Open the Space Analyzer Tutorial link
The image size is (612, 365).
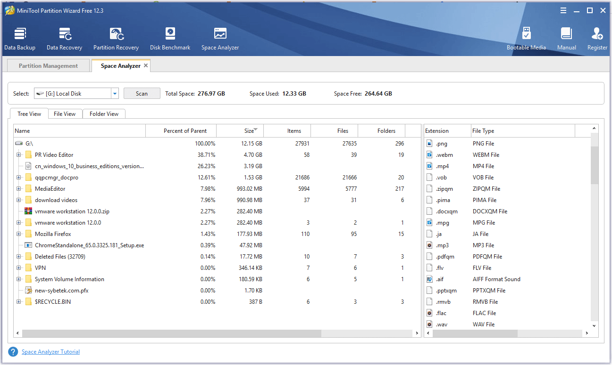pyautogui.click(x=50, y=351)
